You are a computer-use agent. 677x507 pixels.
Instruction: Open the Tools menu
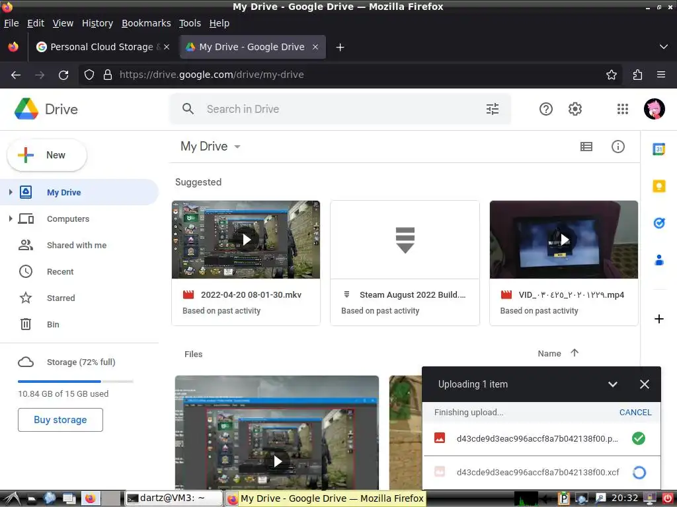tap(190, 23)
